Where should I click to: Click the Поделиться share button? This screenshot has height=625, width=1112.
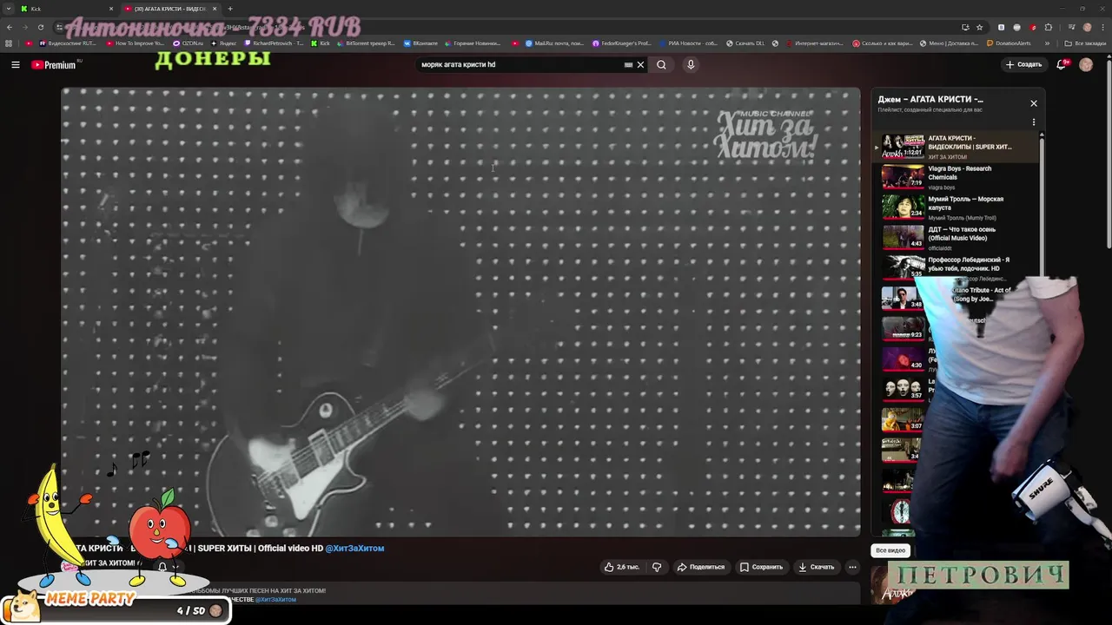[x=700, y=567]
